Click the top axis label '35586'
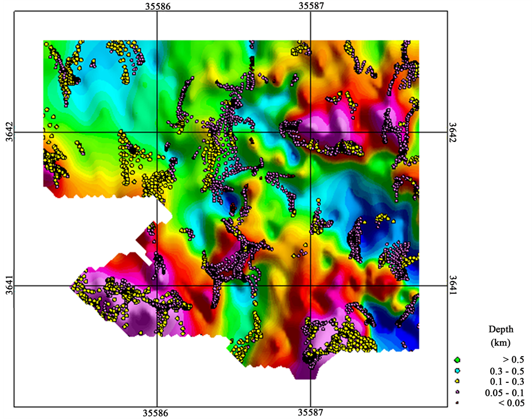The width and height of the screenshot is (532, 419). (158, 6)
